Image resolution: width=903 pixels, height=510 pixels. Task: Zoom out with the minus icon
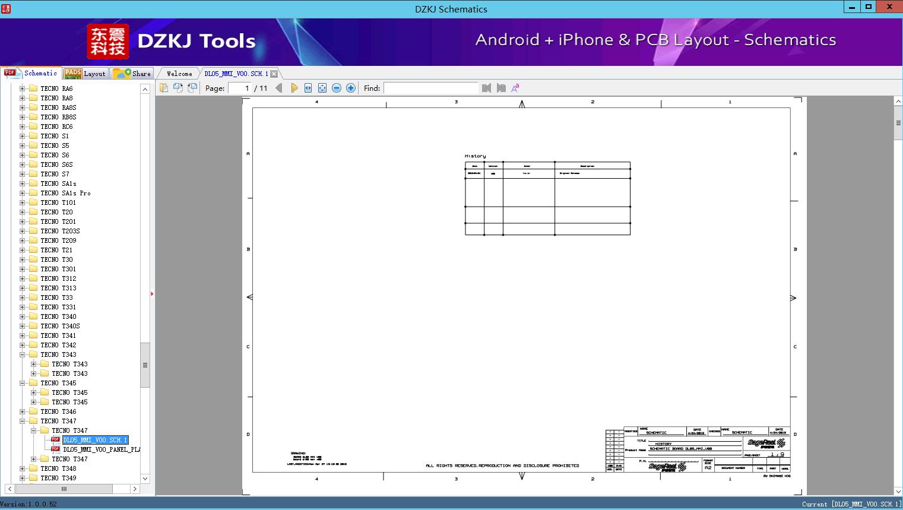[x=337, y=88]
